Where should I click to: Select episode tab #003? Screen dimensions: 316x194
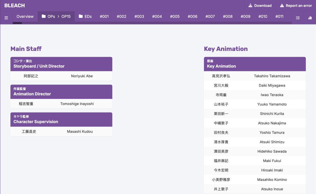point(139,16)
